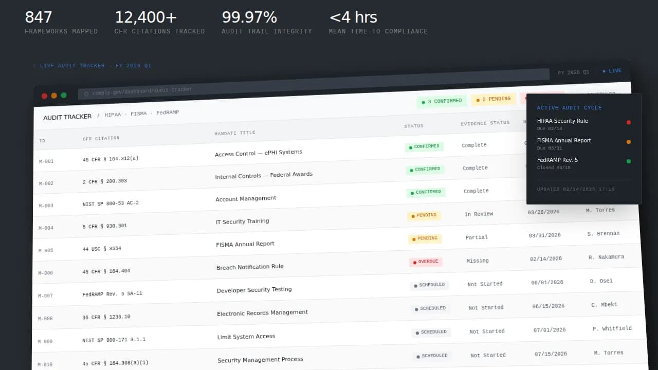
Task: Select the 2 PENDING filter badge
Action: [x=493, y=99]
